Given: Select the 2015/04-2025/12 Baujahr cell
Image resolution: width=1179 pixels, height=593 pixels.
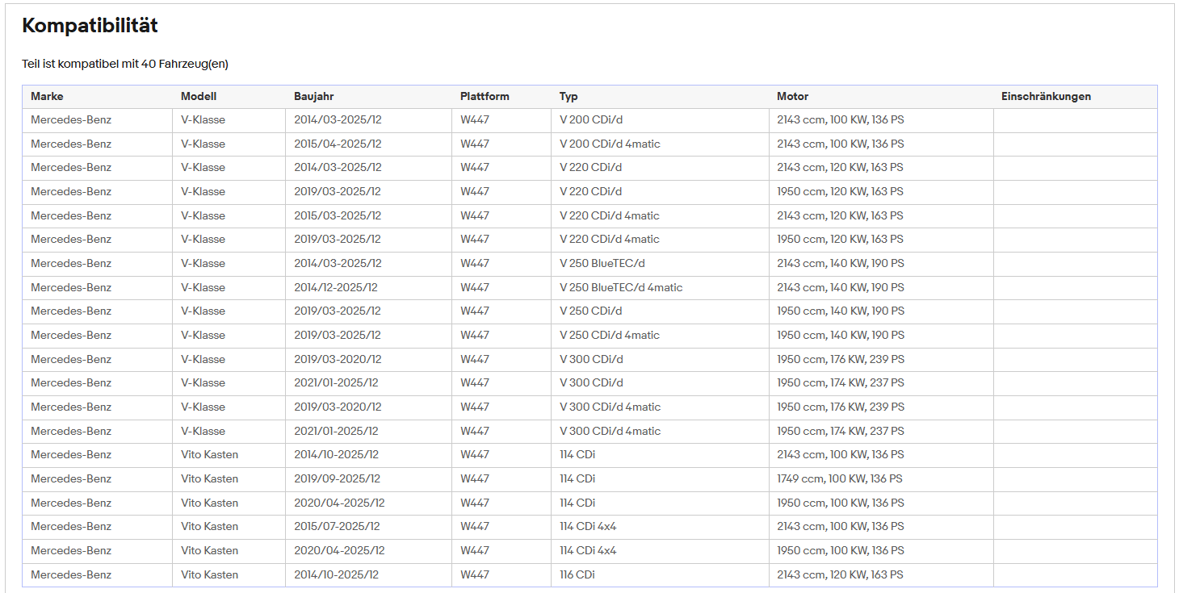Looking at the screenshot, I should point(368,144).
